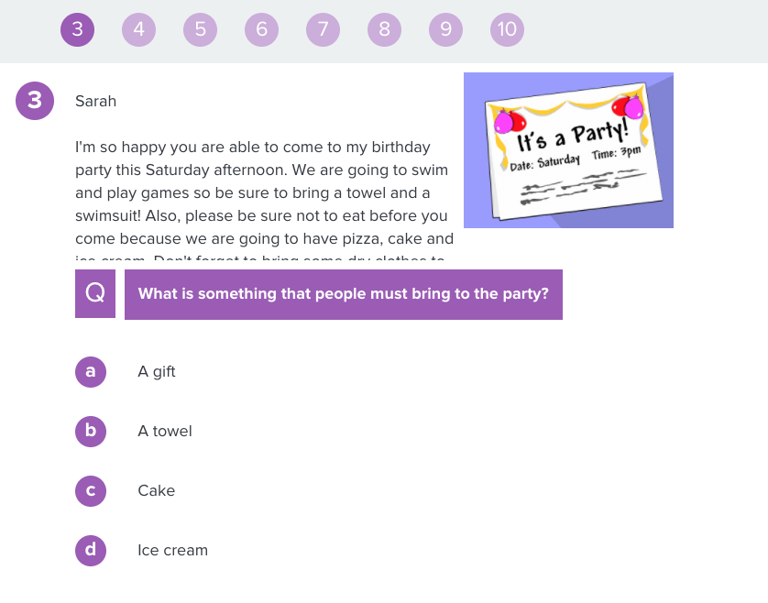Select the "Cake" answer text

pyautogui.click(x=156, y=490)
